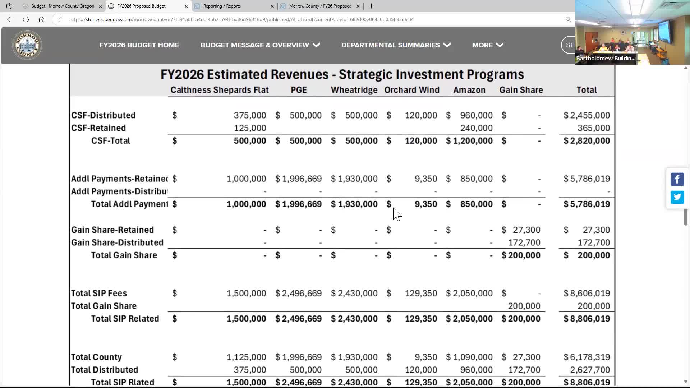Reload the page with refresh icon
690x388 pixels.
[x=26, y=19]
